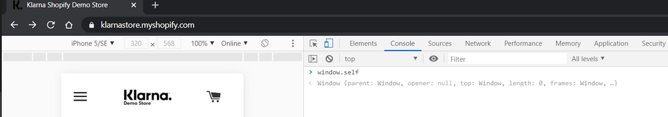Switch to the Elements tab

(x=363, y=43)
